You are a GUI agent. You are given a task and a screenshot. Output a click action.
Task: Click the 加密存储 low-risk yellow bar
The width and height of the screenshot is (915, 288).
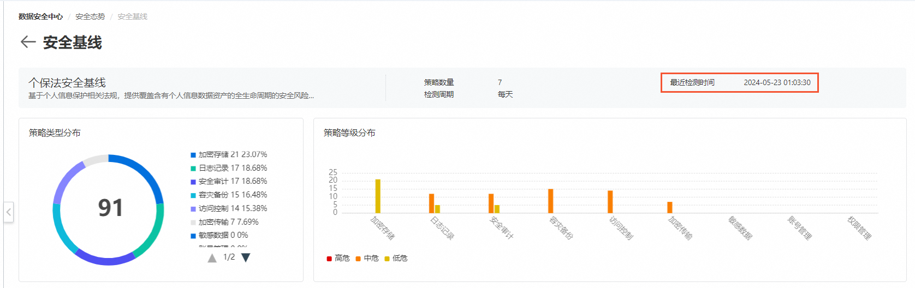coord(378,196)
